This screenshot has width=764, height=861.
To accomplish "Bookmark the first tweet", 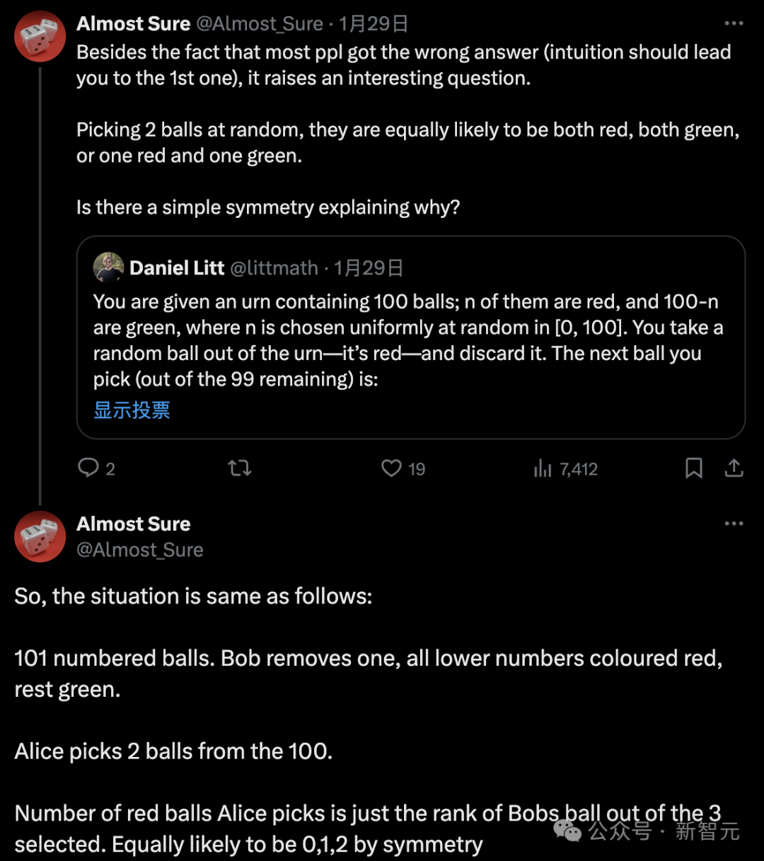I will coord(694,468).
